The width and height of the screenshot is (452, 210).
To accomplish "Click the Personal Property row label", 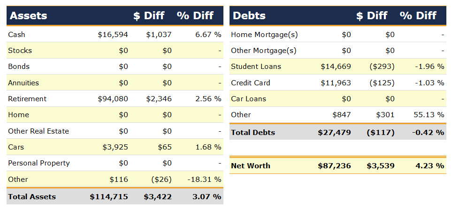I will pyautogui.click(x=39, y=163).
